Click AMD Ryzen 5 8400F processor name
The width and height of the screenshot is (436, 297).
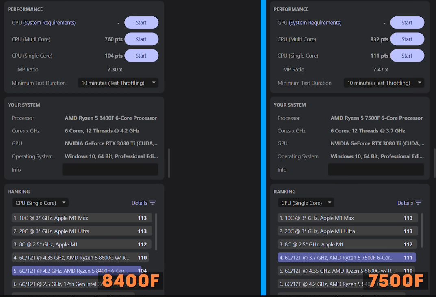pyautogui.click(x=111, y=118)
